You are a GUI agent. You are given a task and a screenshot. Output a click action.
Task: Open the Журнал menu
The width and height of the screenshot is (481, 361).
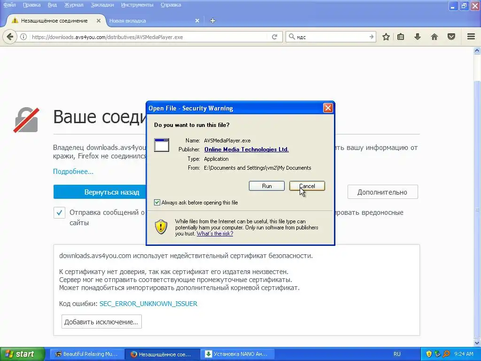click(74, 5)
